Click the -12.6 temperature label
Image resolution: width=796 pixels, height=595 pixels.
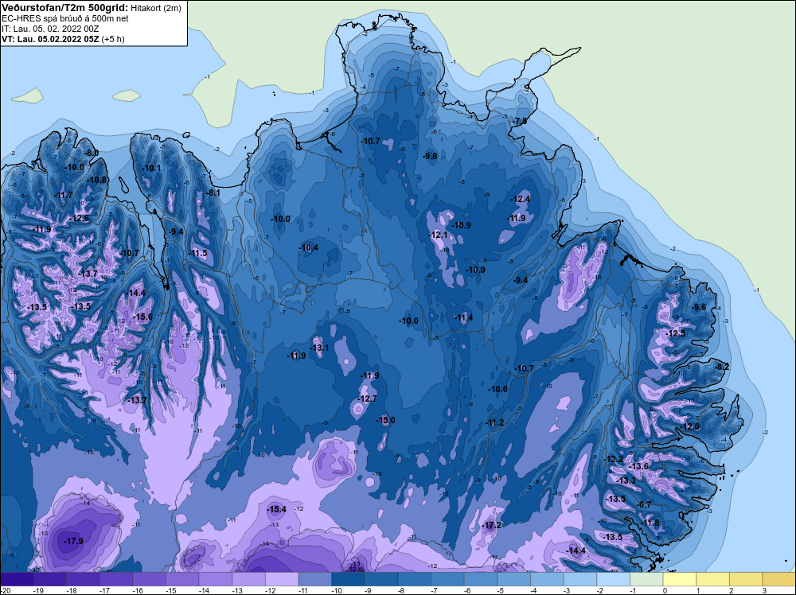[x=79, y=218]
